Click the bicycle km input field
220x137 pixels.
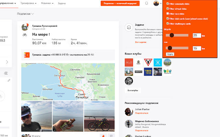(197, 36)
